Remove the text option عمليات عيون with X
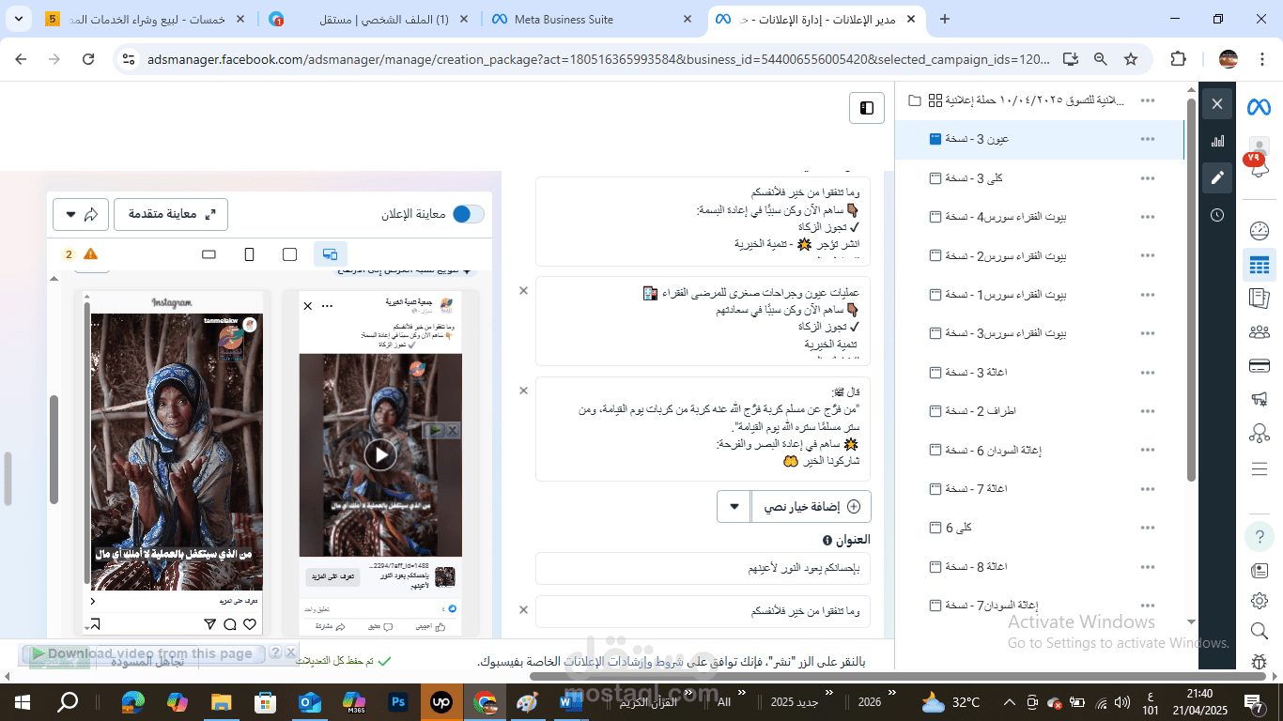 (524, 290)
